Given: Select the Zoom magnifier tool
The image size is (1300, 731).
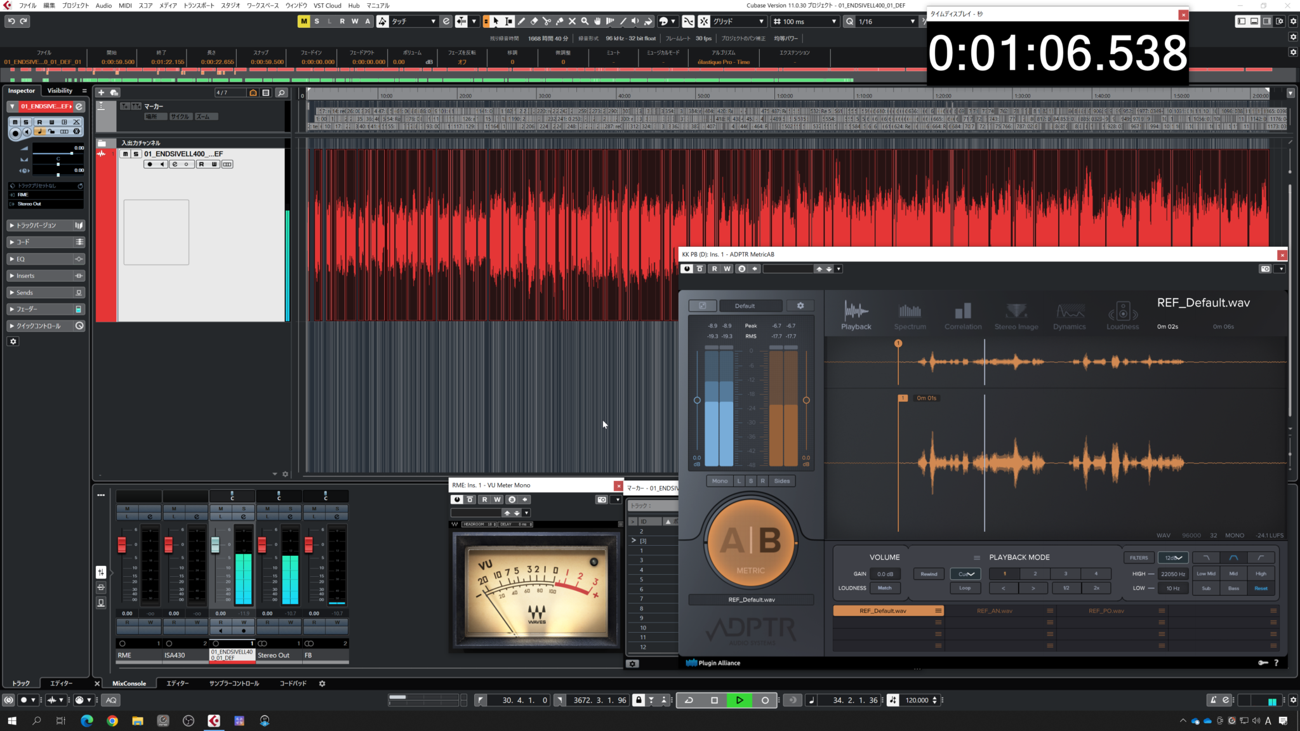Looking at the screenshot, I should click(x=585, y=22).
